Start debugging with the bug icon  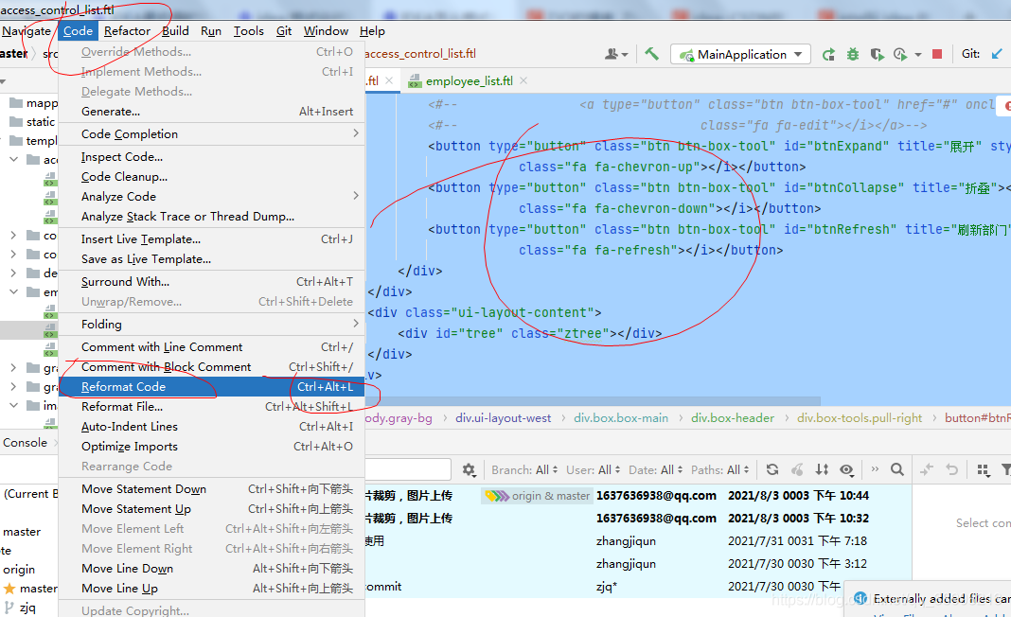(851, 54)
